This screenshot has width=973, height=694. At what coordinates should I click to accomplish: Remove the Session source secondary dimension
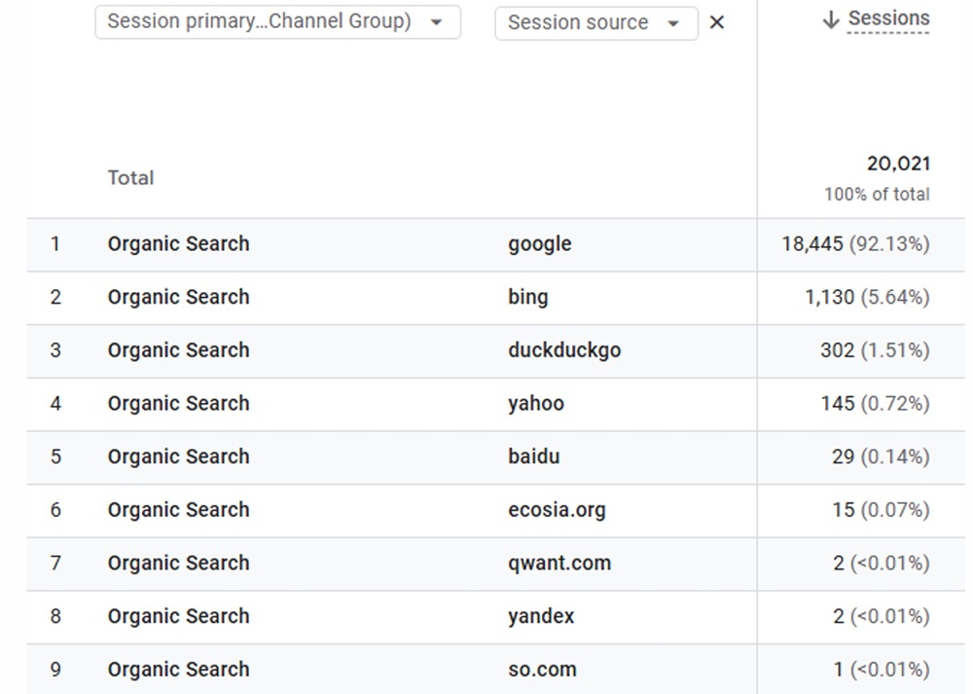coord(717,23)
